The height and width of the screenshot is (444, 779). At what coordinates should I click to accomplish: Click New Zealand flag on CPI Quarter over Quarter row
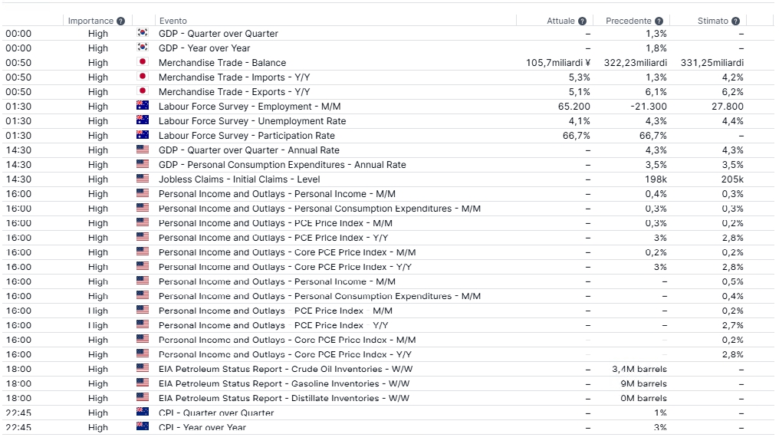142,413
